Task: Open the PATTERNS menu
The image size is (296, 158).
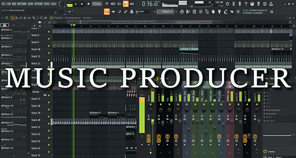Action: point(22,4)
